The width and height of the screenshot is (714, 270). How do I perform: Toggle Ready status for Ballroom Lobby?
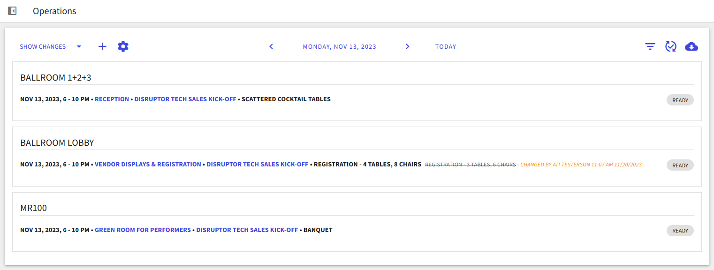point(680,165)
